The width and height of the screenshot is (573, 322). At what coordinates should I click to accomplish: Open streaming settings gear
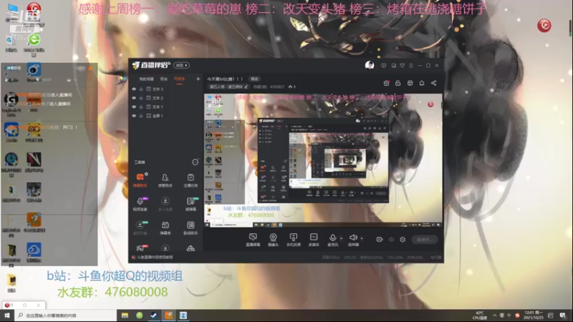(x=403, y=240)
